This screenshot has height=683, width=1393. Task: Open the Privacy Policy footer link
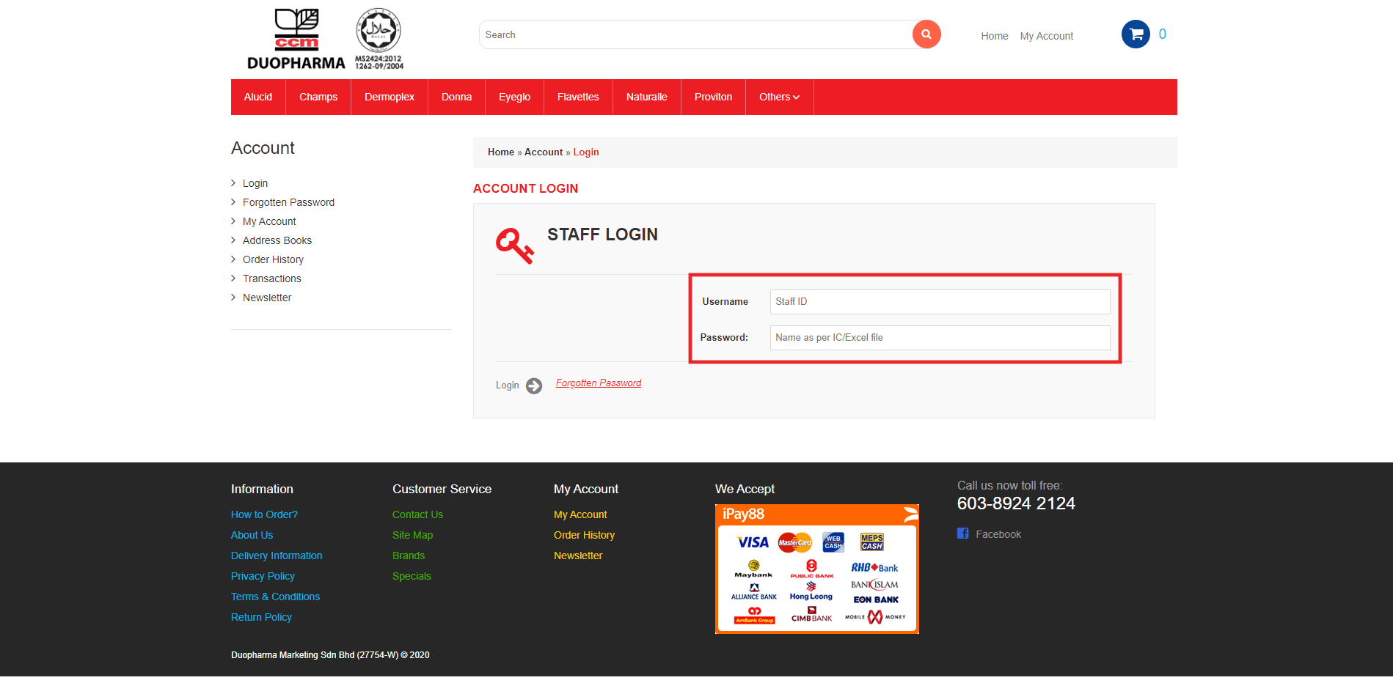coord(263,576)
